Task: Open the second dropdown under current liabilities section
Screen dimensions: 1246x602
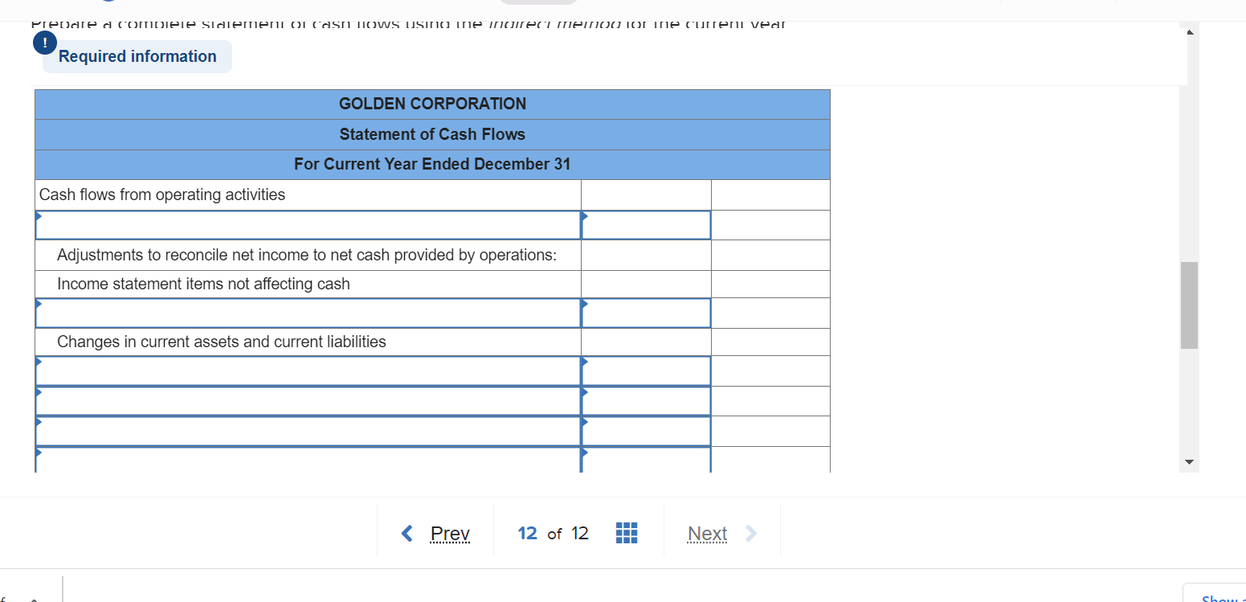Action: pos(308,401)
